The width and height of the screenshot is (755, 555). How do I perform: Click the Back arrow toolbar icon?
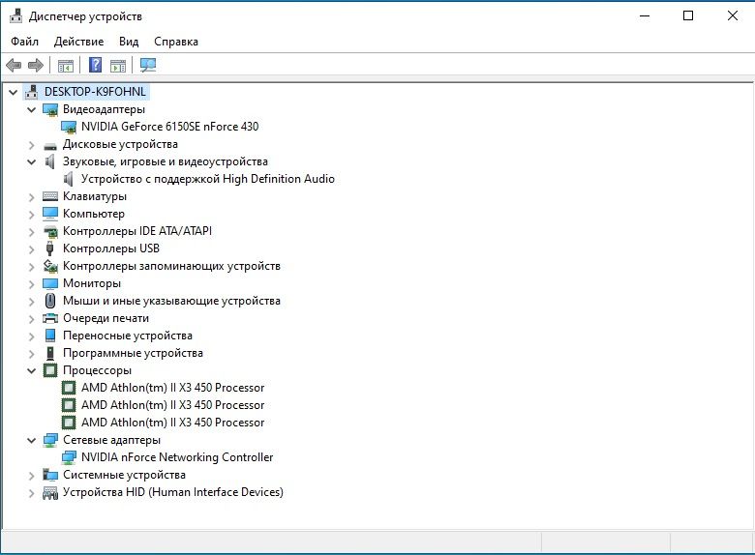(x=14, y=65)
